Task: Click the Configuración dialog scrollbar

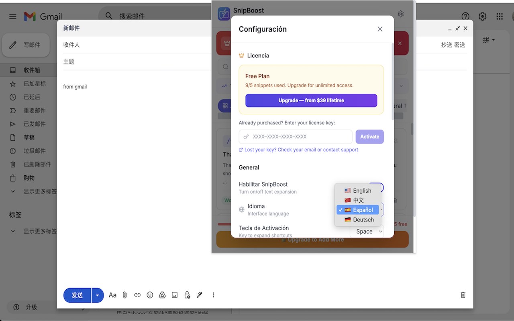Action: coord(393,81)
